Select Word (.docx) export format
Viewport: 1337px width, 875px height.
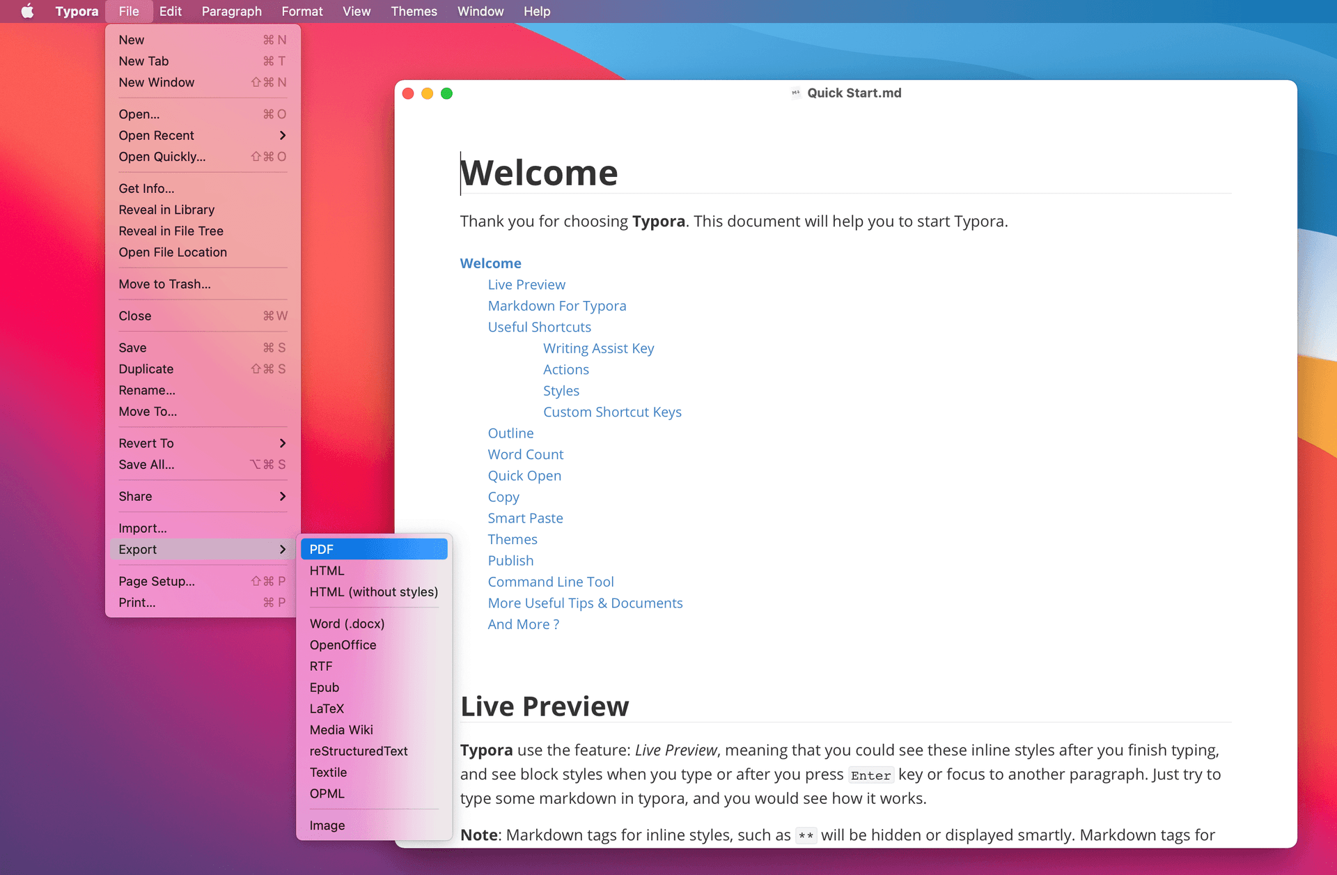[x=347, y=623]
